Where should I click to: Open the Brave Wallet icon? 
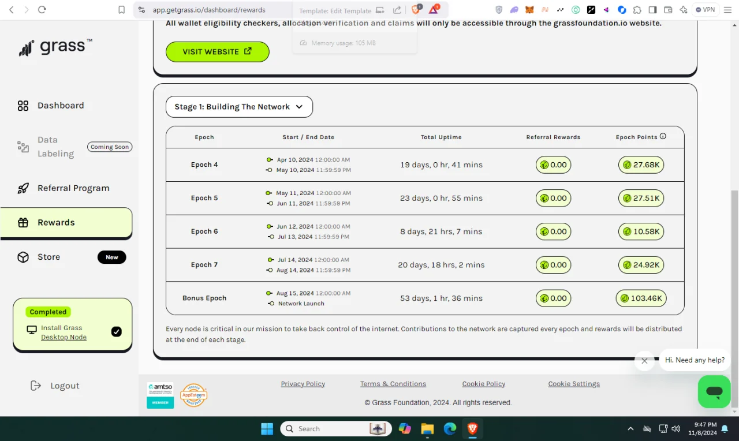[668, 10]
